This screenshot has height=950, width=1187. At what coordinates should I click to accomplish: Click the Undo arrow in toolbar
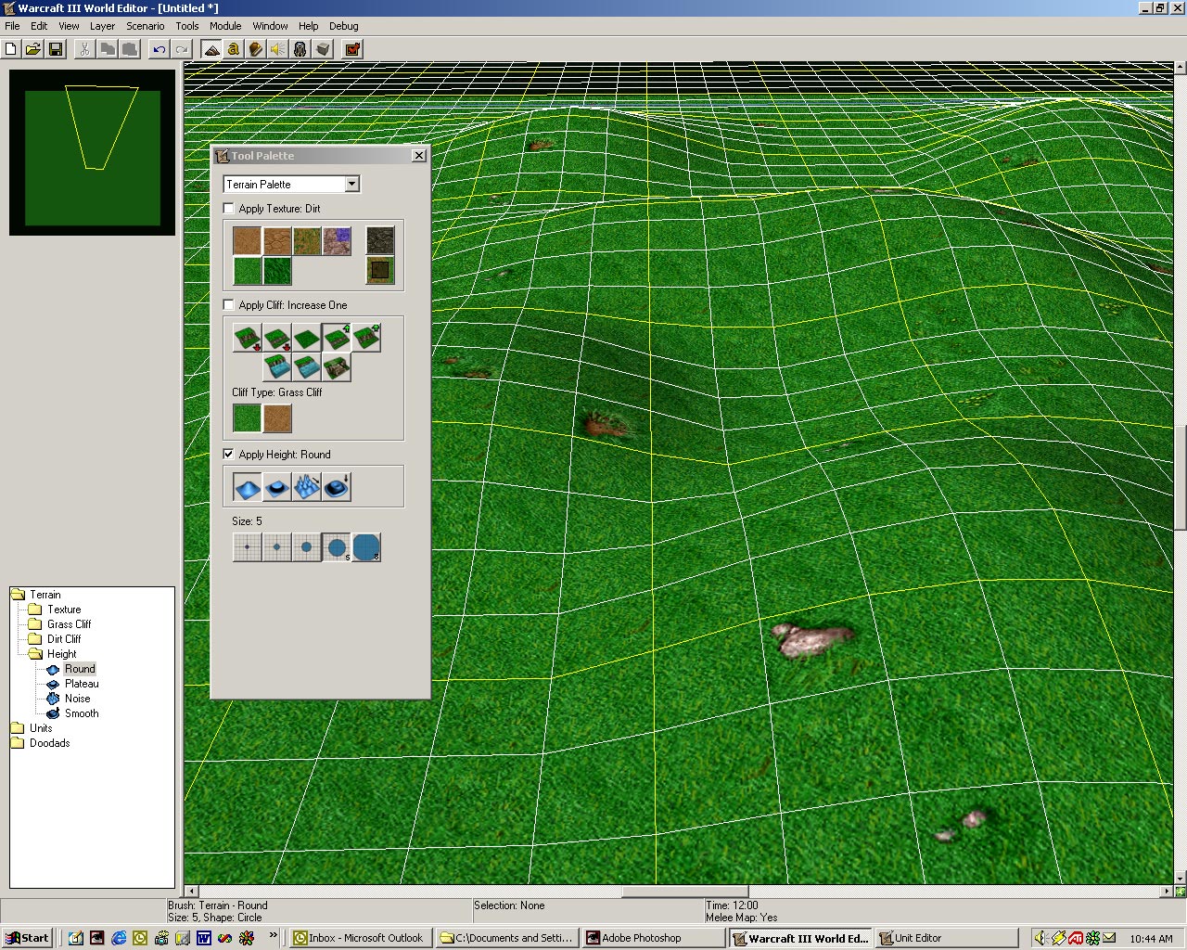[160, 49]
